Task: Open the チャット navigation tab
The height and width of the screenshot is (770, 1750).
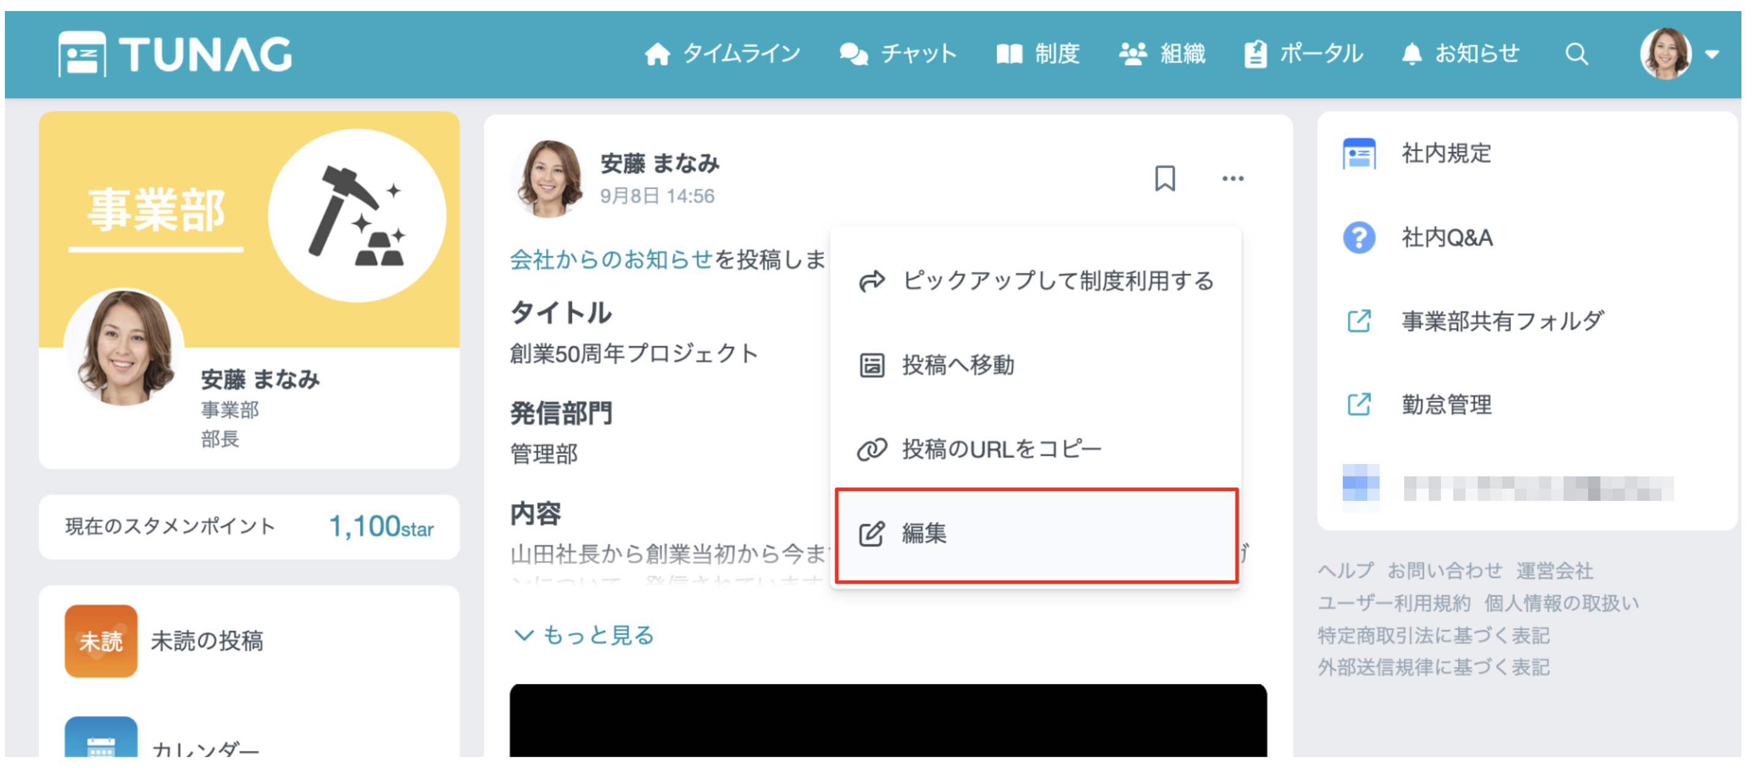Action: coord(898,53)
